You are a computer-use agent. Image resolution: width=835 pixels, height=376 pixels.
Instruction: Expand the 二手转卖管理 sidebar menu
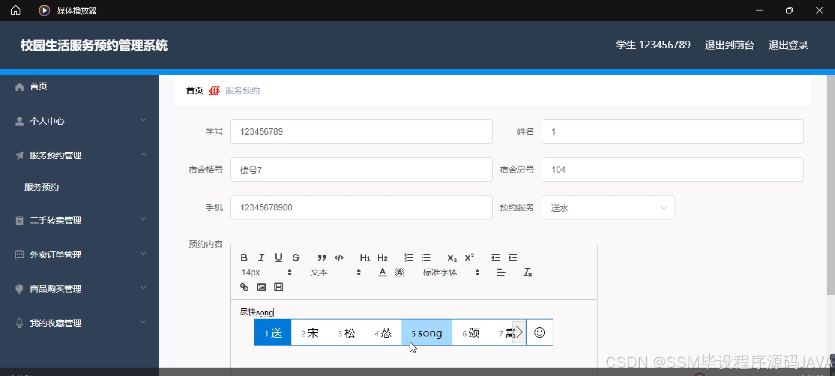(x=80, y=220)
